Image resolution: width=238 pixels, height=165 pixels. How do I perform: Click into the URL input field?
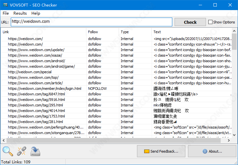click(x=92, y=22)
